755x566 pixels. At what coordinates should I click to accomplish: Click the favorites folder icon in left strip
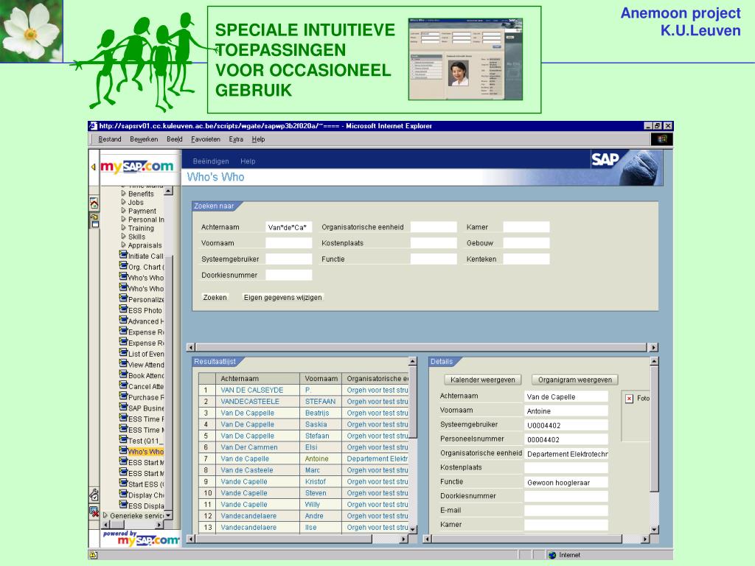click(94, 220)
